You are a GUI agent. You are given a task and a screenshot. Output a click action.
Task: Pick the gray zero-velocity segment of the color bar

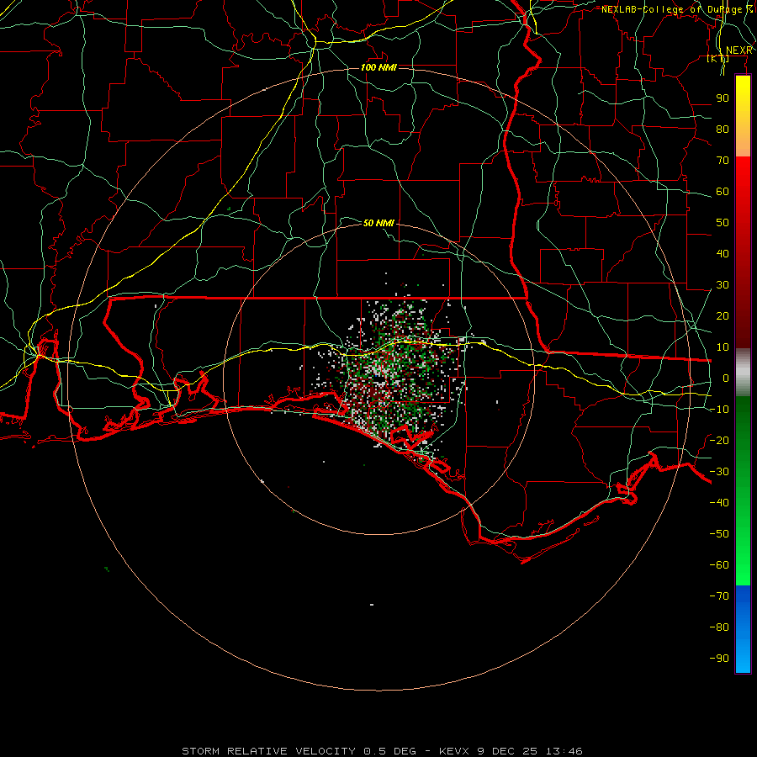[x=743, y=373]
